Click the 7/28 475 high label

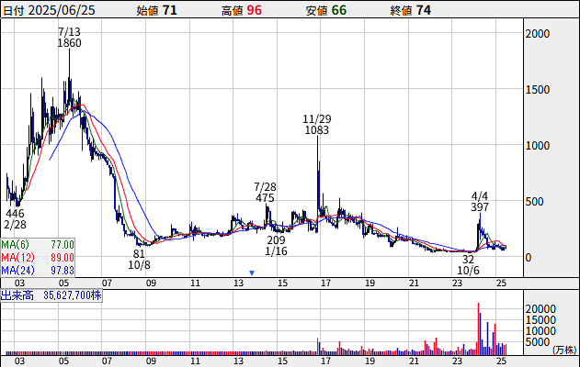click(266, 193)
